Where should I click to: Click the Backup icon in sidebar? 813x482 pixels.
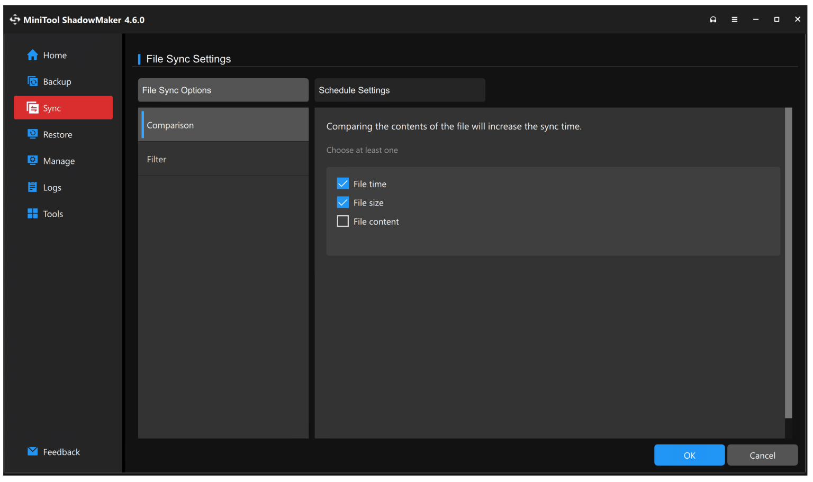(x=32, y=81)
